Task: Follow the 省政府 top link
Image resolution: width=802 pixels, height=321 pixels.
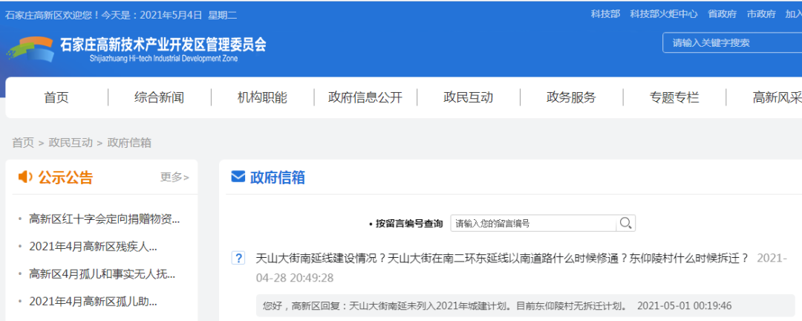Action: click(723, 14)
